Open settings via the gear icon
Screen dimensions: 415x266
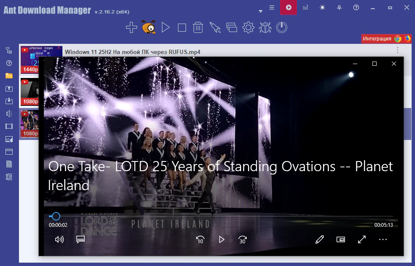(248, 27)
